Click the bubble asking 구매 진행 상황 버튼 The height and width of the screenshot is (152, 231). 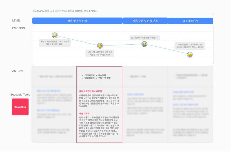tap(100, 53)
